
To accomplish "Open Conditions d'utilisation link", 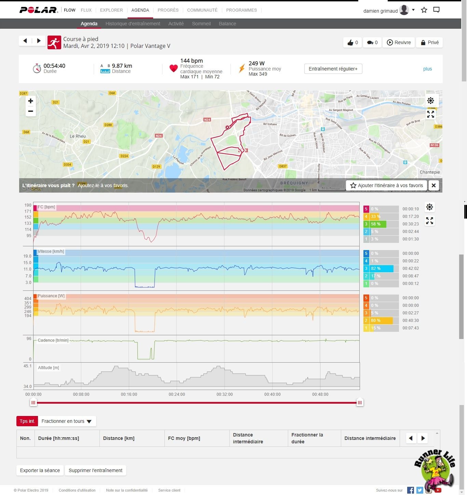I will coord(77,490).
